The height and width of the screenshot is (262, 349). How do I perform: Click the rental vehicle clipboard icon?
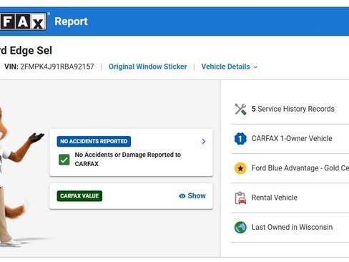point(240,198)
